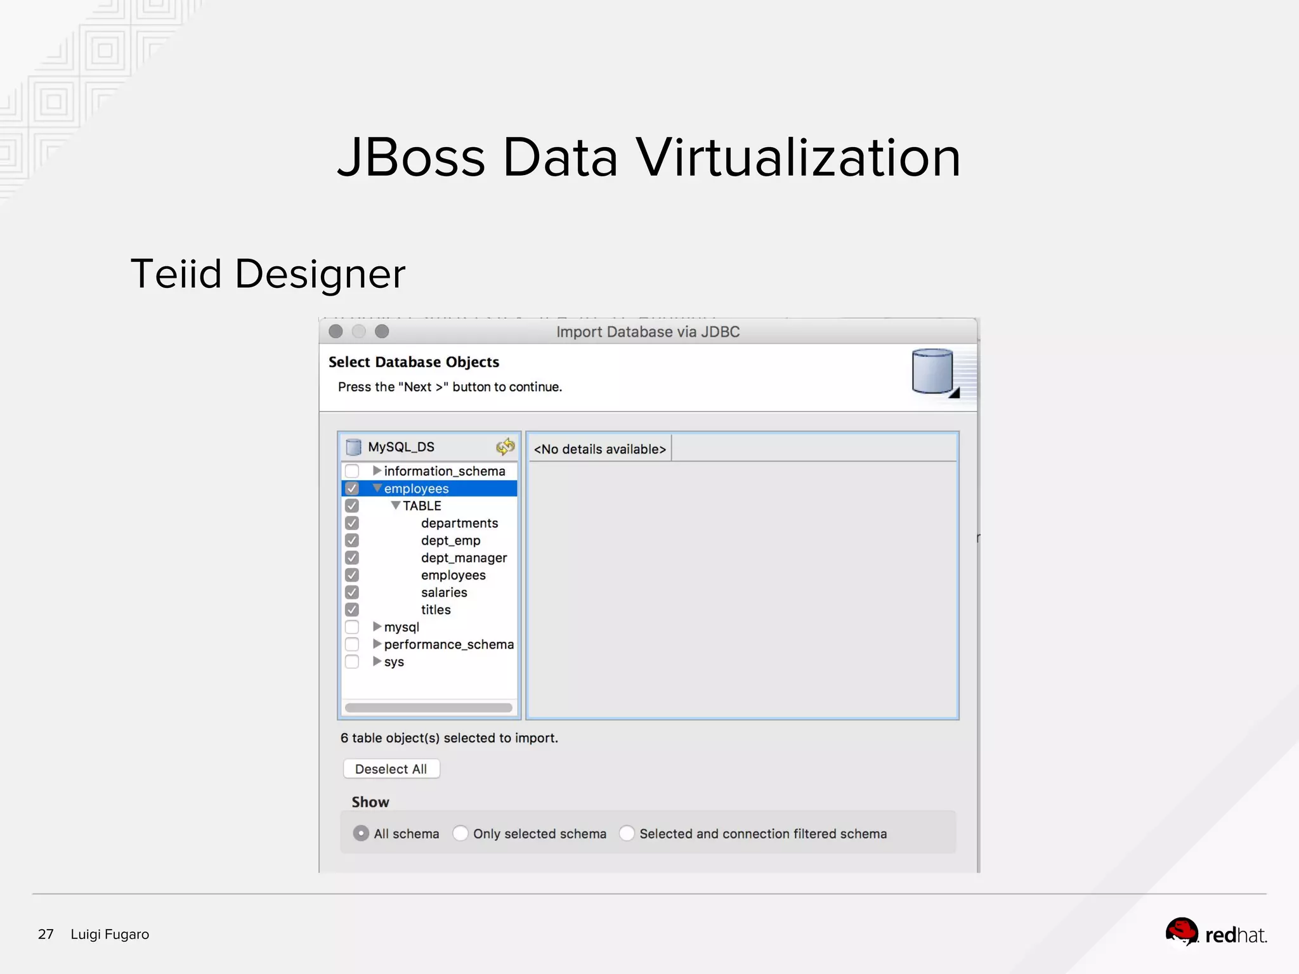Viewport: 1299px width, 974px height.
Task: Collapse the employees schema node
Action: (377, 488)
